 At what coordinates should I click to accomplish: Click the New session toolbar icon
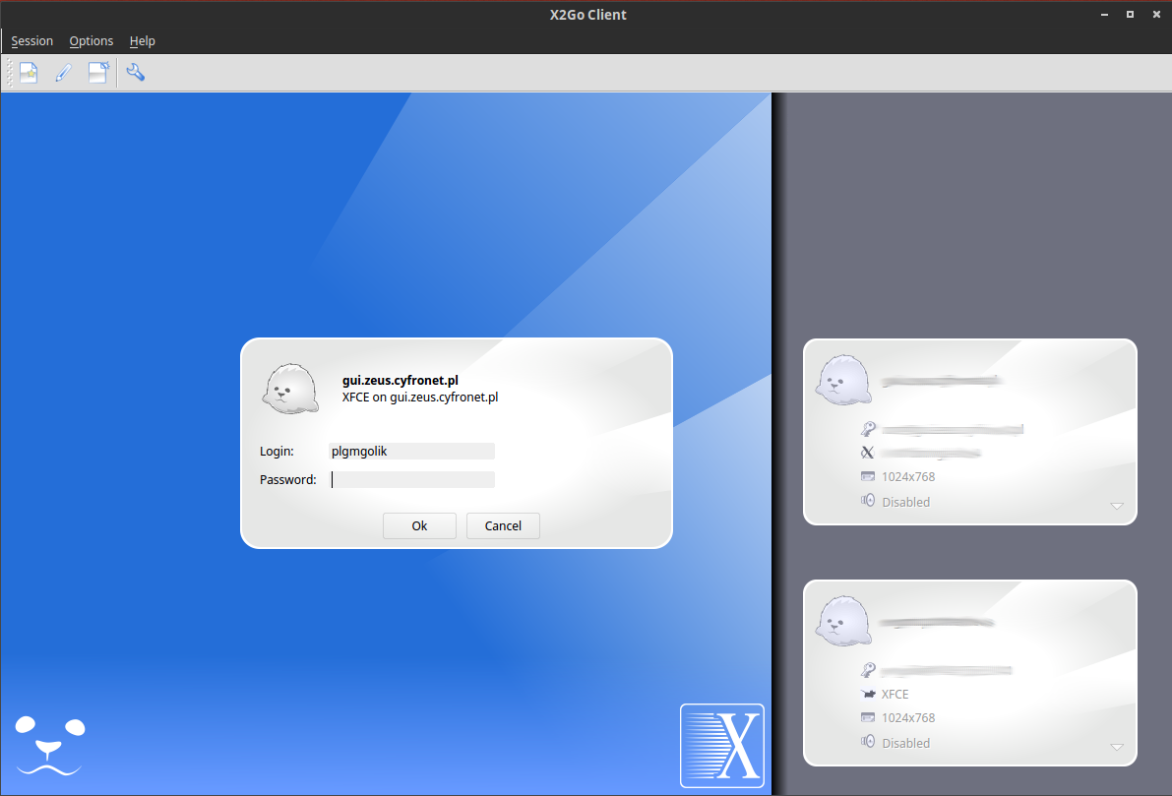(x=29, y=73)
